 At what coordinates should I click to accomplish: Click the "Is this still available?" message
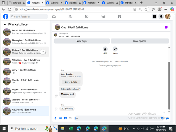coord(70,89)
